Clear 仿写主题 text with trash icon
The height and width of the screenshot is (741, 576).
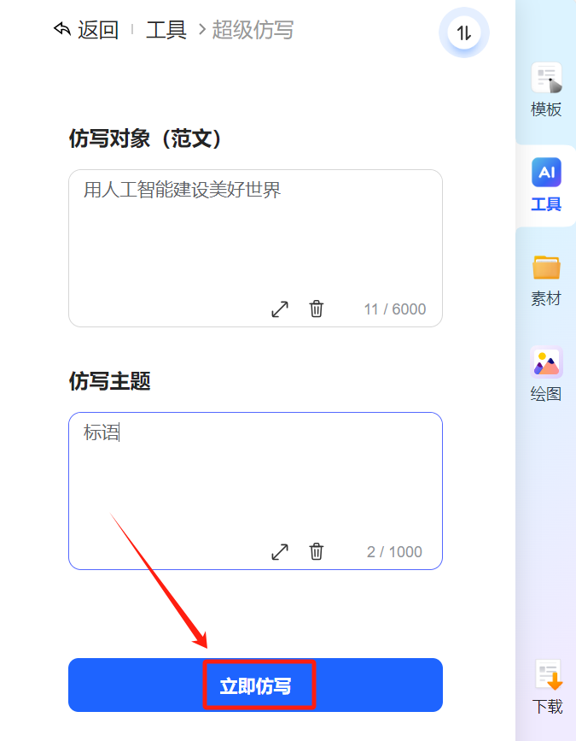(316, 551)
